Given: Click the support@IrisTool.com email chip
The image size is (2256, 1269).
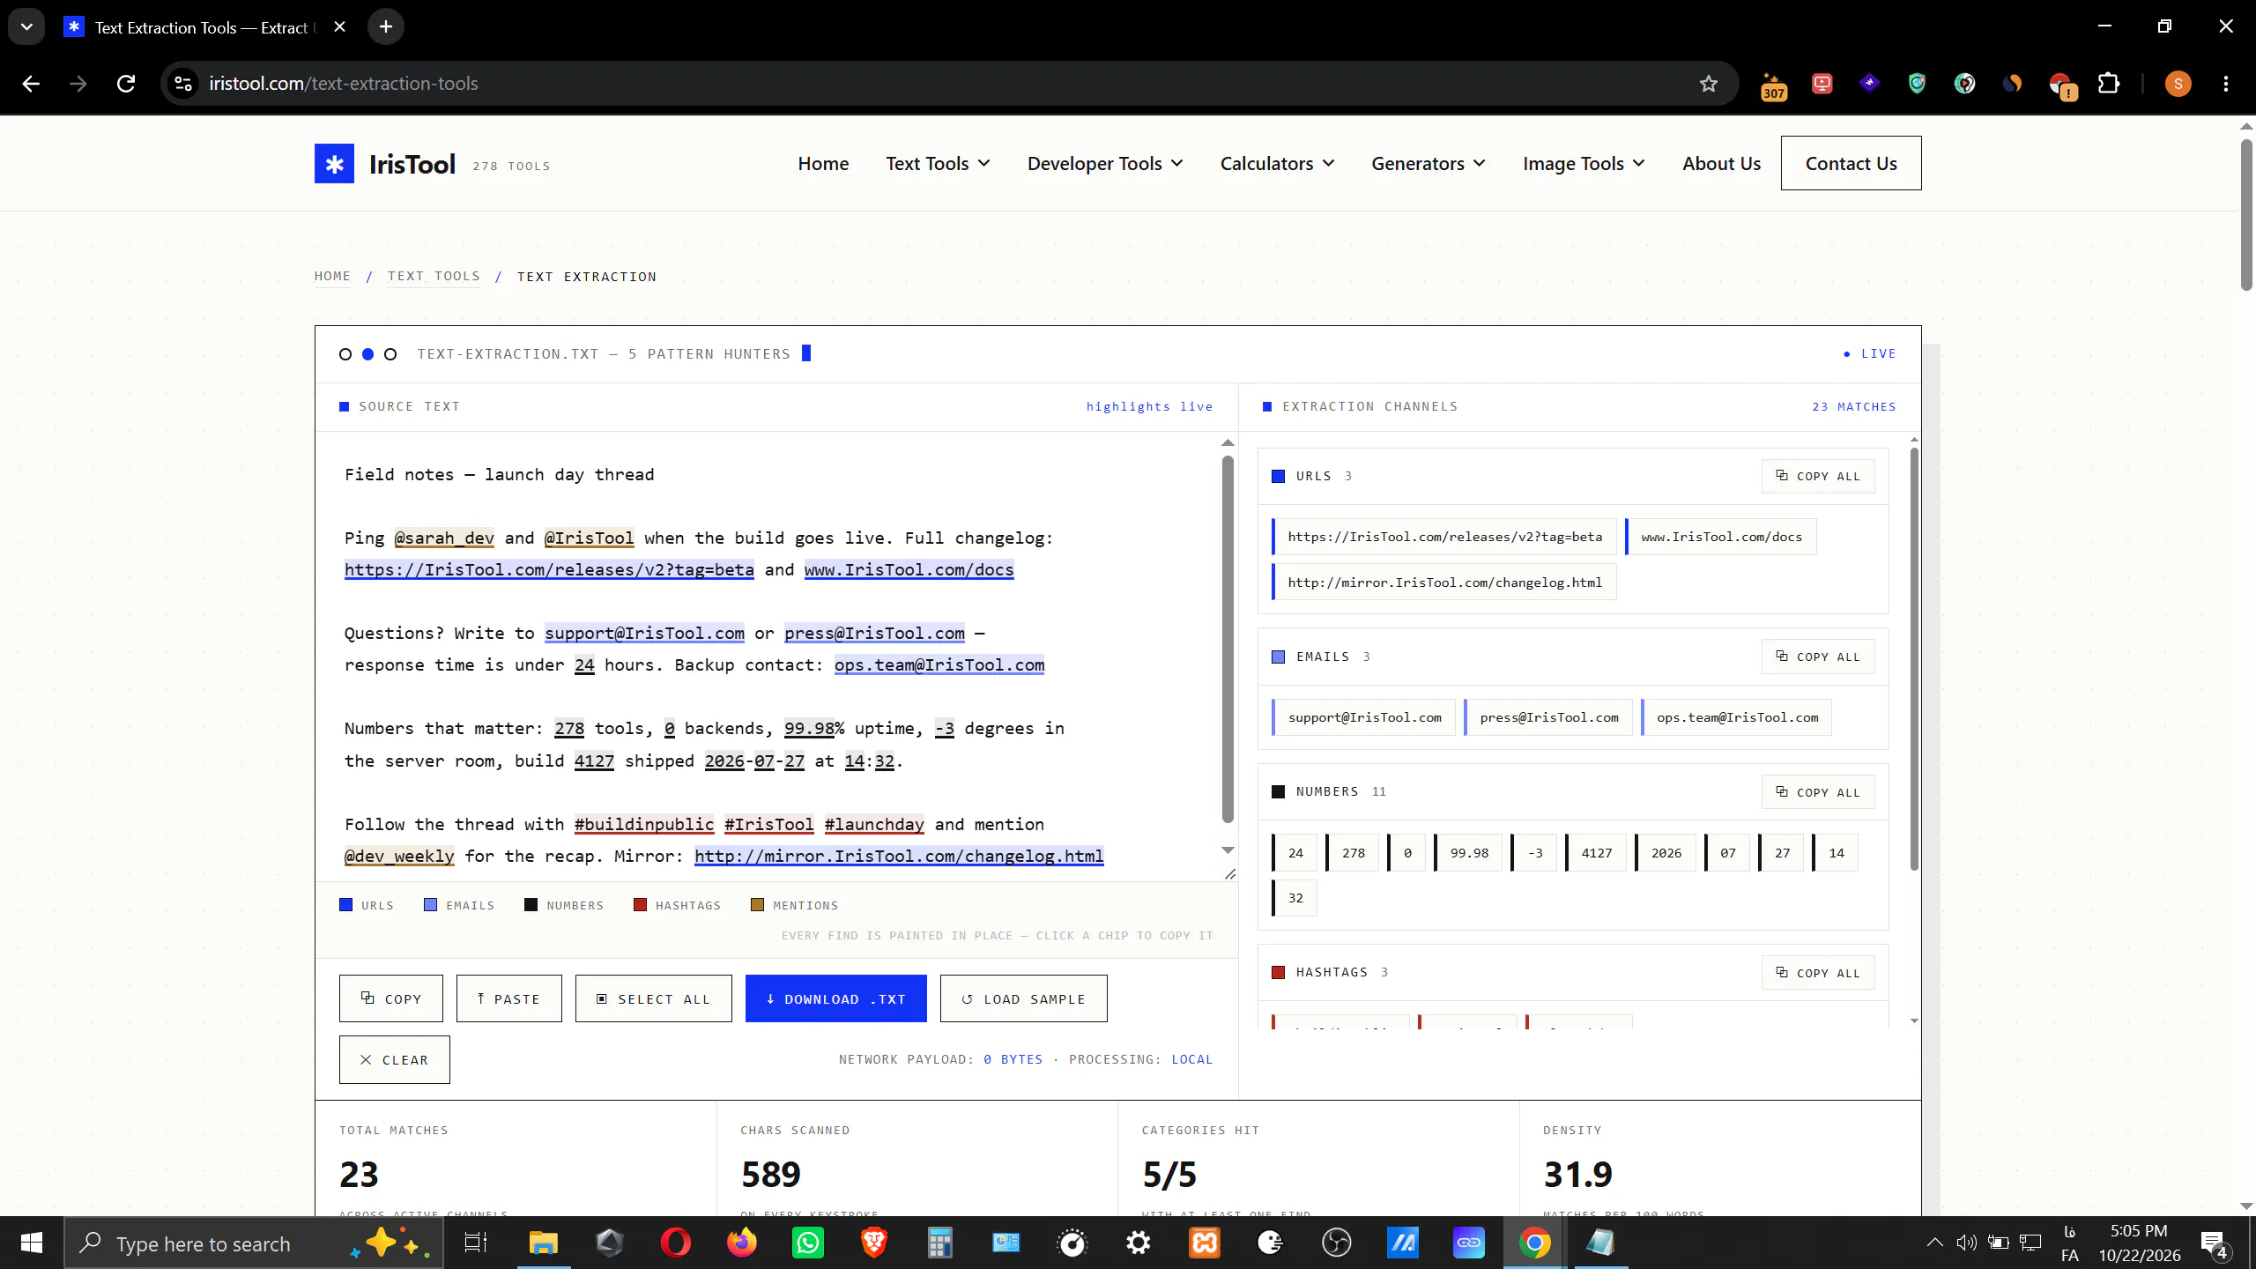Looking at the screenshot, I should coord(1363,718).
